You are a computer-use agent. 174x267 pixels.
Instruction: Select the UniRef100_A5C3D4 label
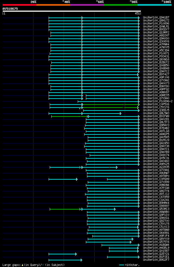click(x=156, y=51)
